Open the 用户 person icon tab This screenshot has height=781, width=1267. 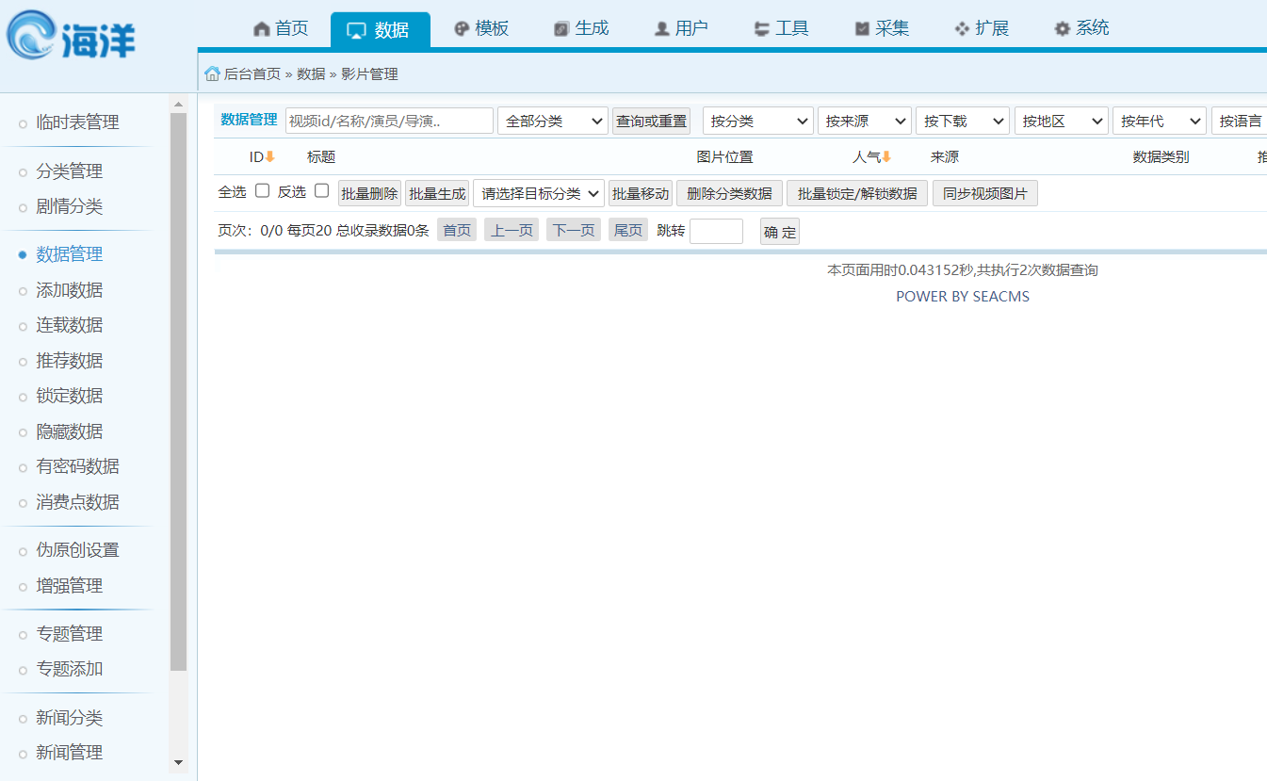pyautogui.click(x=680, y=28)
